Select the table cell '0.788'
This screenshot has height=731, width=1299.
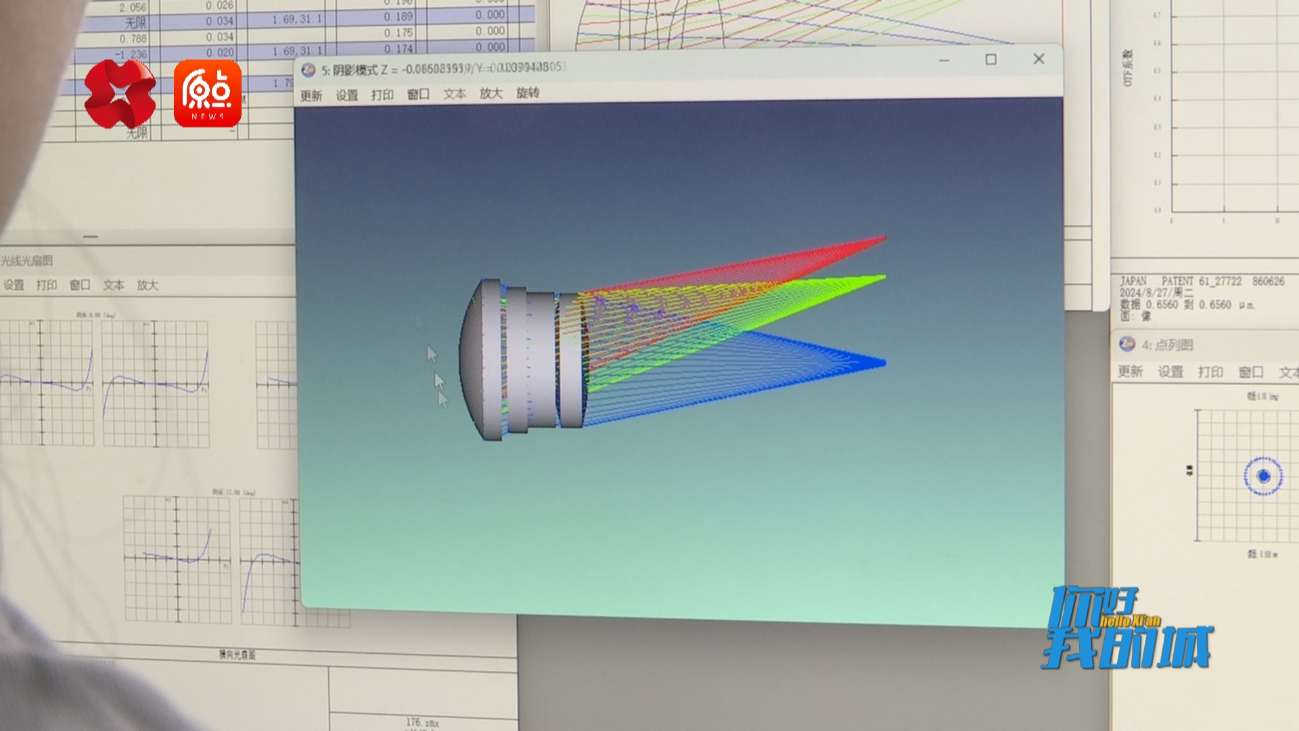[x=133, y=39]
